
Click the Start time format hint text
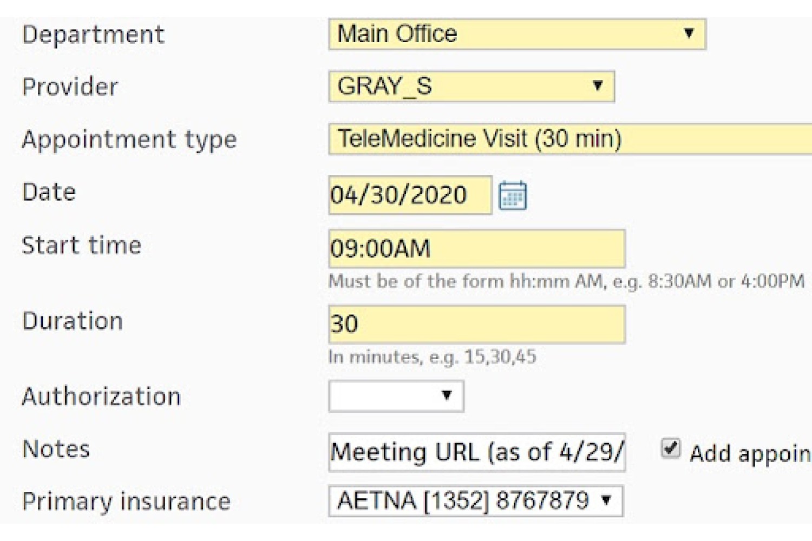tap(566, 281)
